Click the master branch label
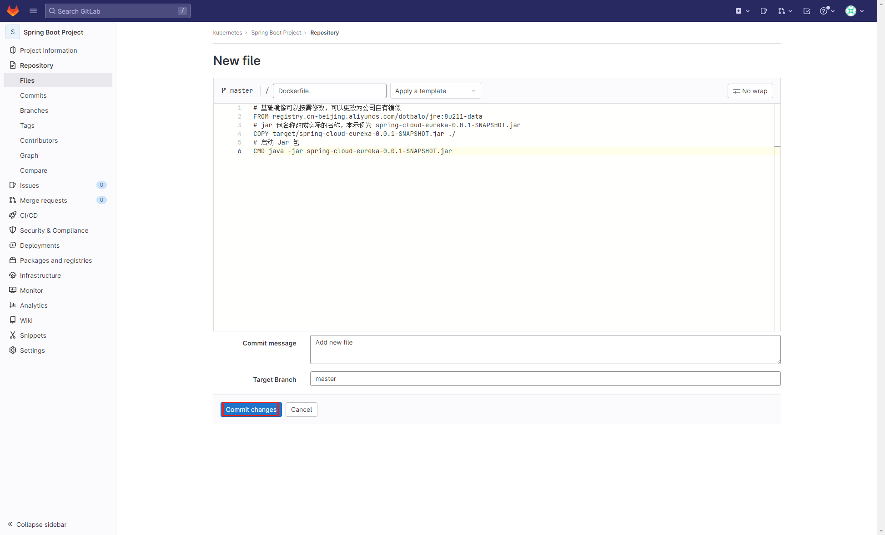Image resolution: width=885 pixels, height=535 pixels. [x=237, y=91]
